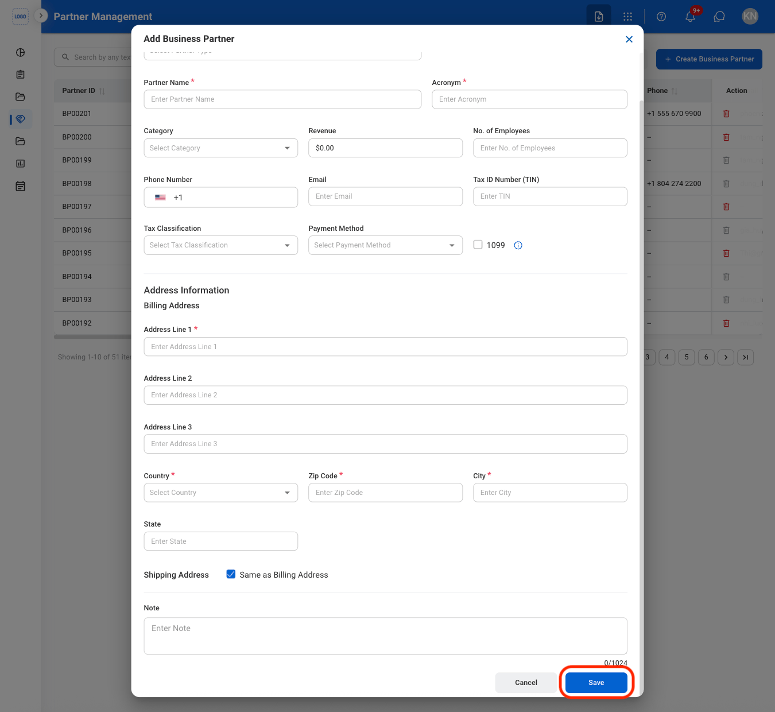Open the Select Tax Classification dropdown

221,245
